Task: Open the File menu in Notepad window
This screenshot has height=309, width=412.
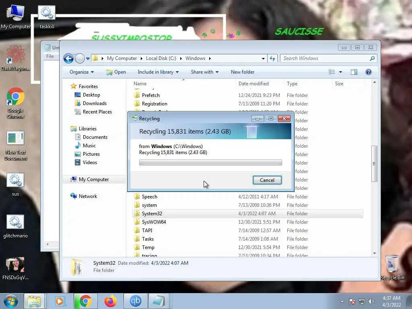Action: [x=50, y=56]
